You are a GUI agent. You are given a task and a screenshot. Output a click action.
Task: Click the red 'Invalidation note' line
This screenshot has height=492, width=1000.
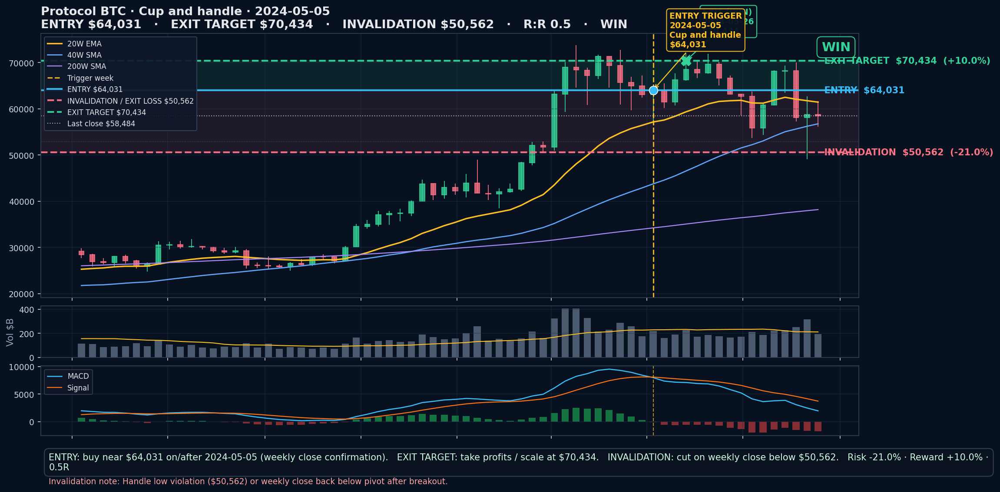click(248, 481)
